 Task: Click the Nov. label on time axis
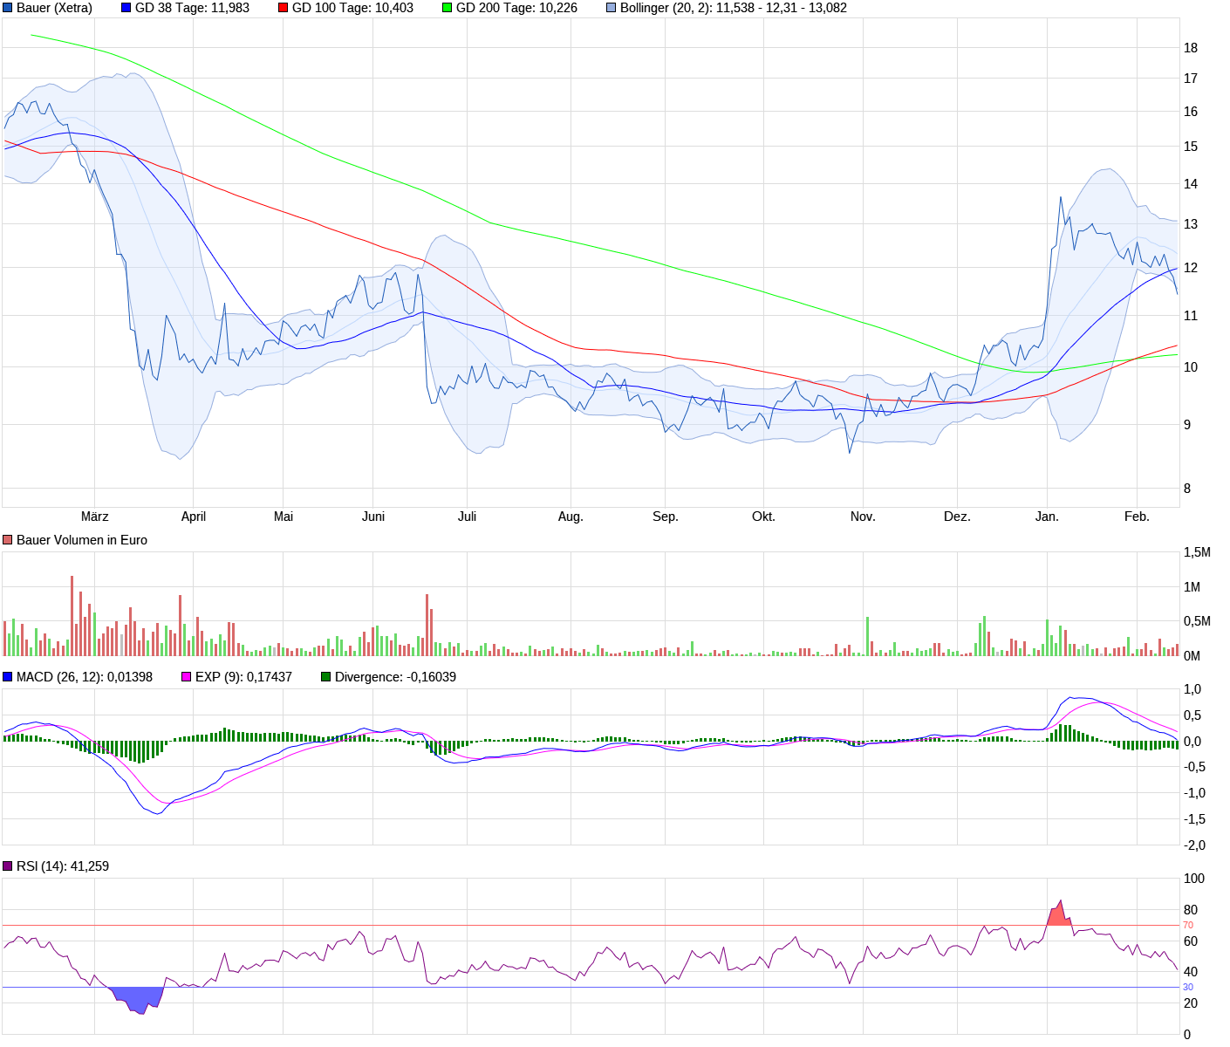pos(862,517)
